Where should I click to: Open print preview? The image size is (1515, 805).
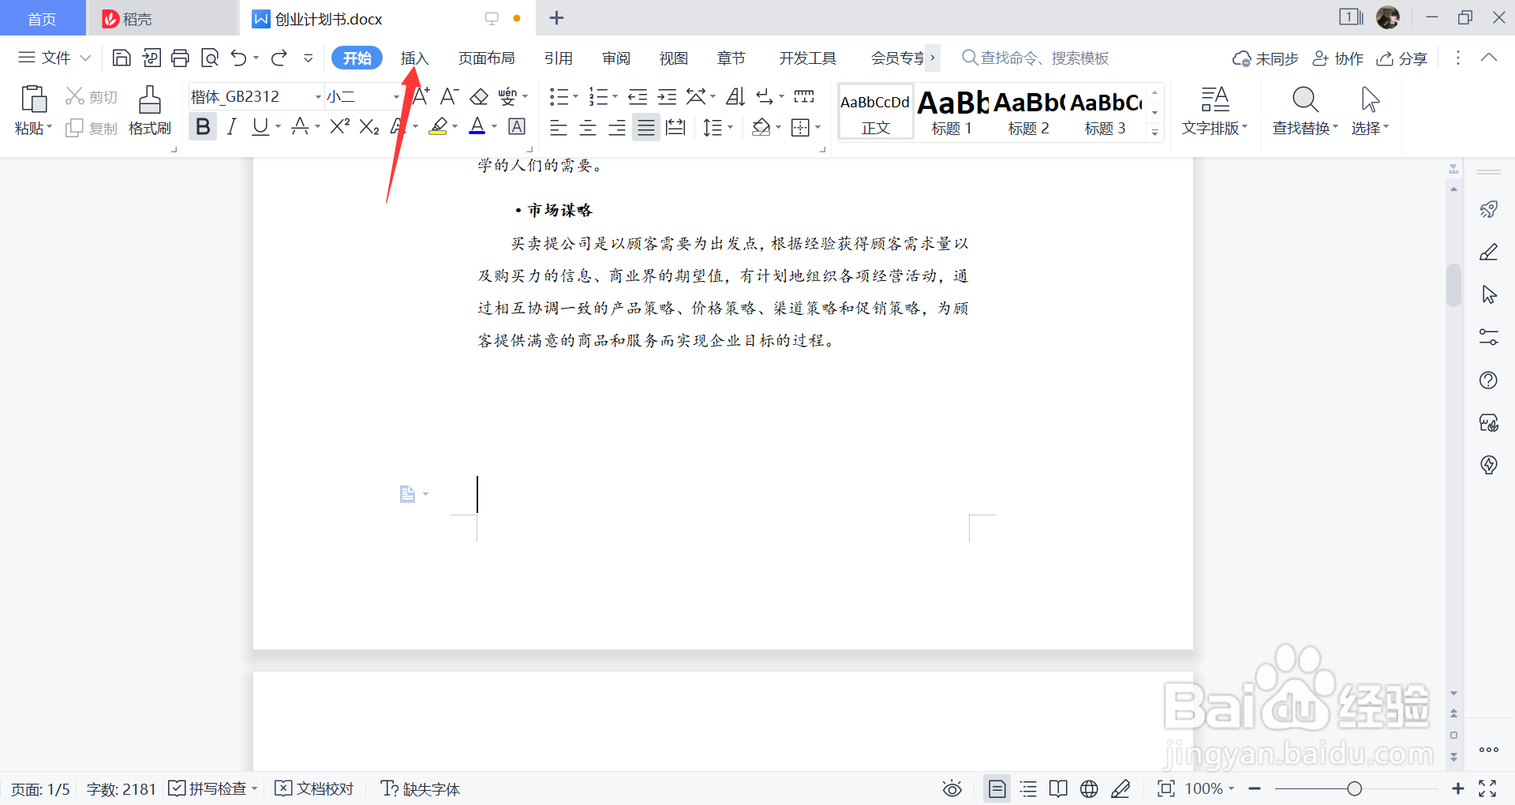(210, 57)
